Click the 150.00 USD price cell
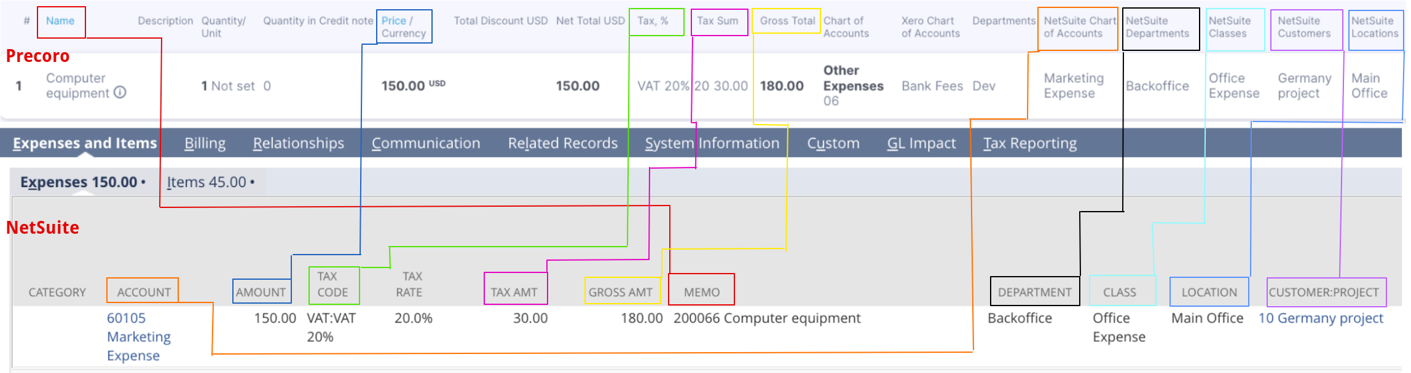1411x373 pixels. pos(413,86)
